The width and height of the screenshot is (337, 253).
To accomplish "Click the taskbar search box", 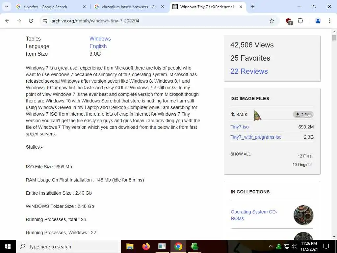I will click(68, 246).
